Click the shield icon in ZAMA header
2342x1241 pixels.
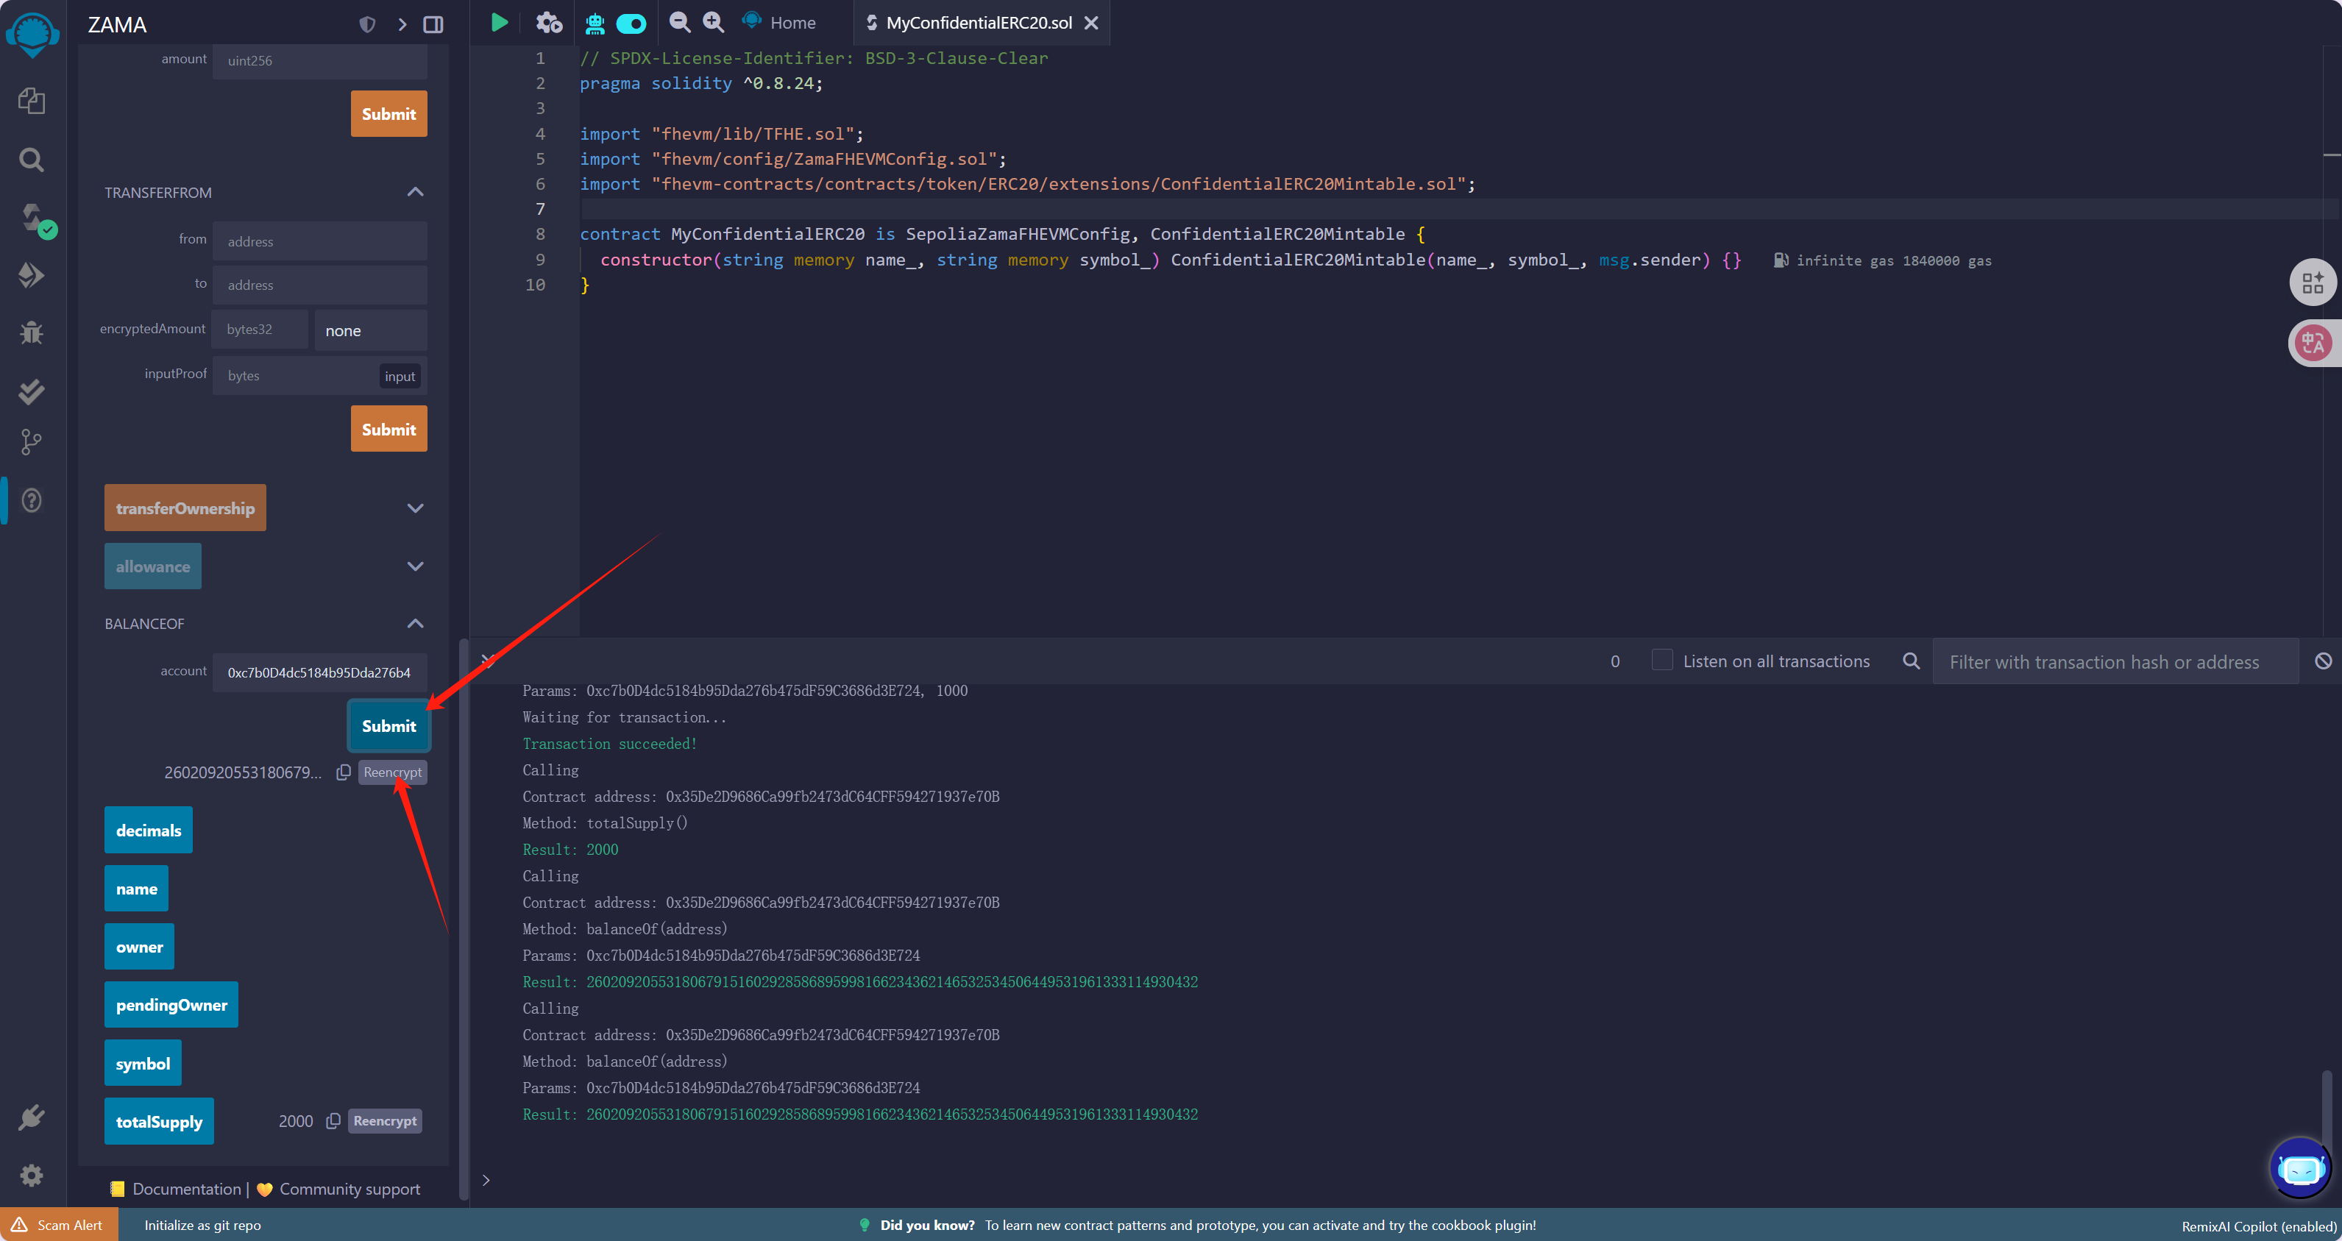[x=367, y=24]
